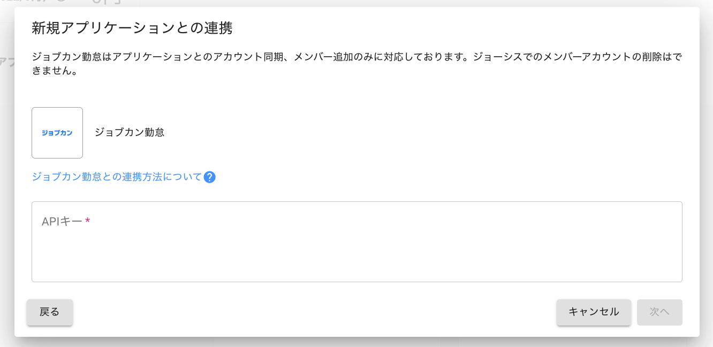Click the ジョブカン logo thumbnail
This screenshot has width=713, height=347.
pyautogui.click(x=57, y=133)
